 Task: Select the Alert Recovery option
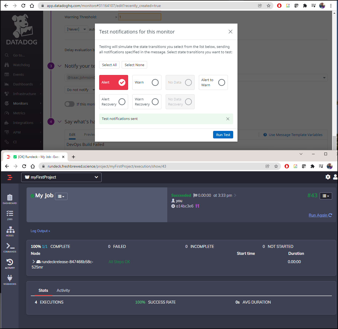pos(114,102)
